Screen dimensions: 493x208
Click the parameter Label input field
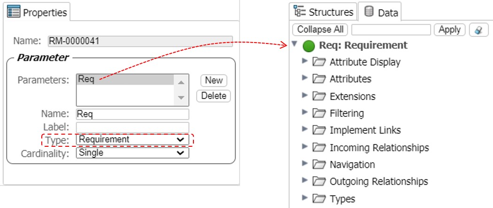132,127
